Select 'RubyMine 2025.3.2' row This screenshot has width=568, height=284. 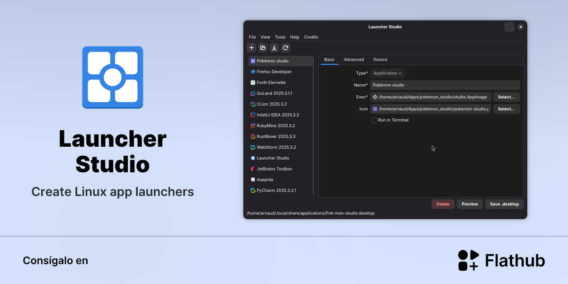click(x=281, y=126)
